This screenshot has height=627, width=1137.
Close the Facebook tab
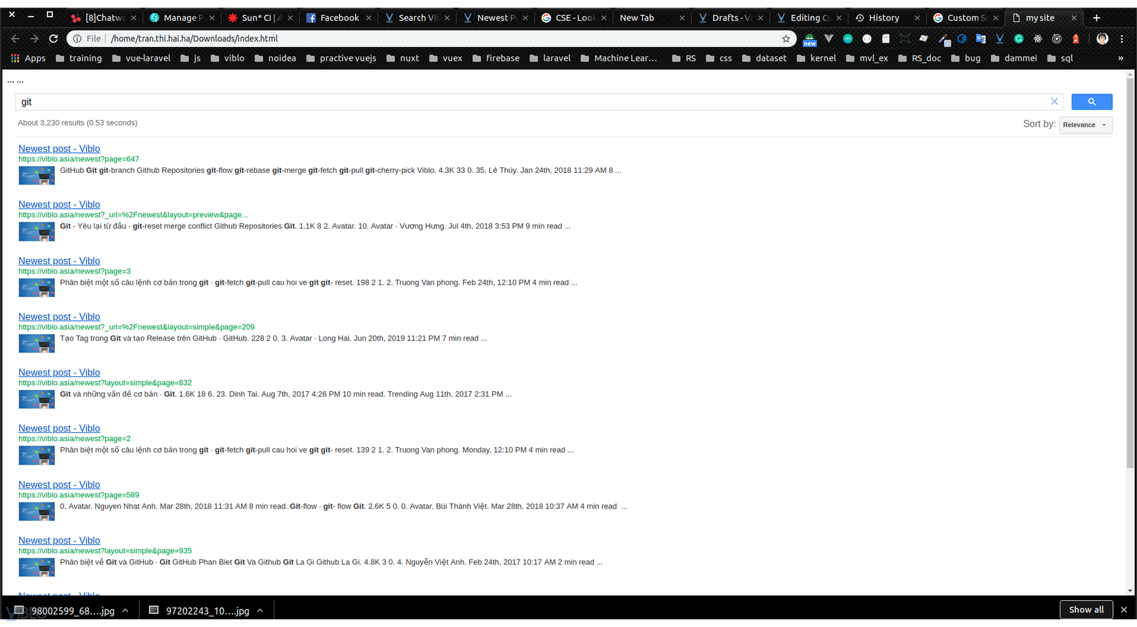pos(369,18)
